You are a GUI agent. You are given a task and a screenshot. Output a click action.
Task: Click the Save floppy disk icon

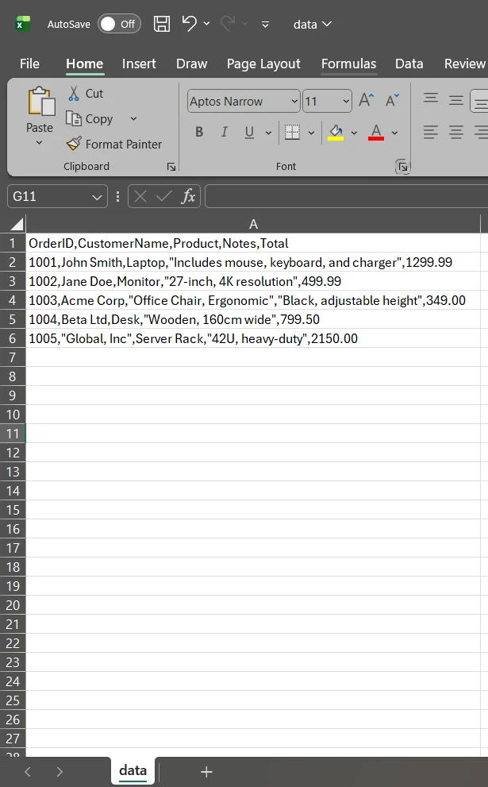tap(162, 24)
